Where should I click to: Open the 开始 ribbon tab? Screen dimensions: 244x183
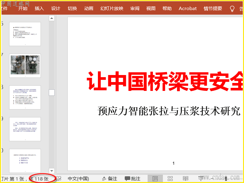pos(23,8)
